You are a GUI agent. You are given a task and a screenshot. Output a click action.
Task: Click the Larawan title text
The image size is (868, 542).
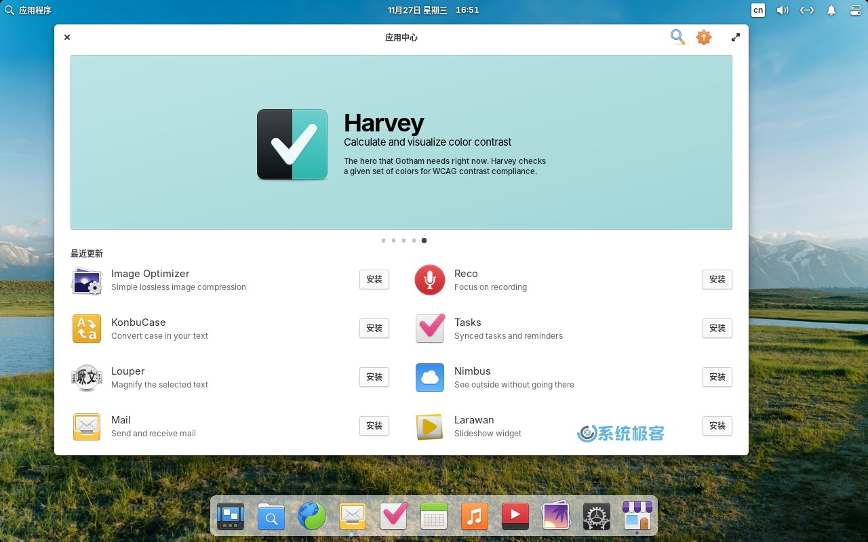pos(474,420)
